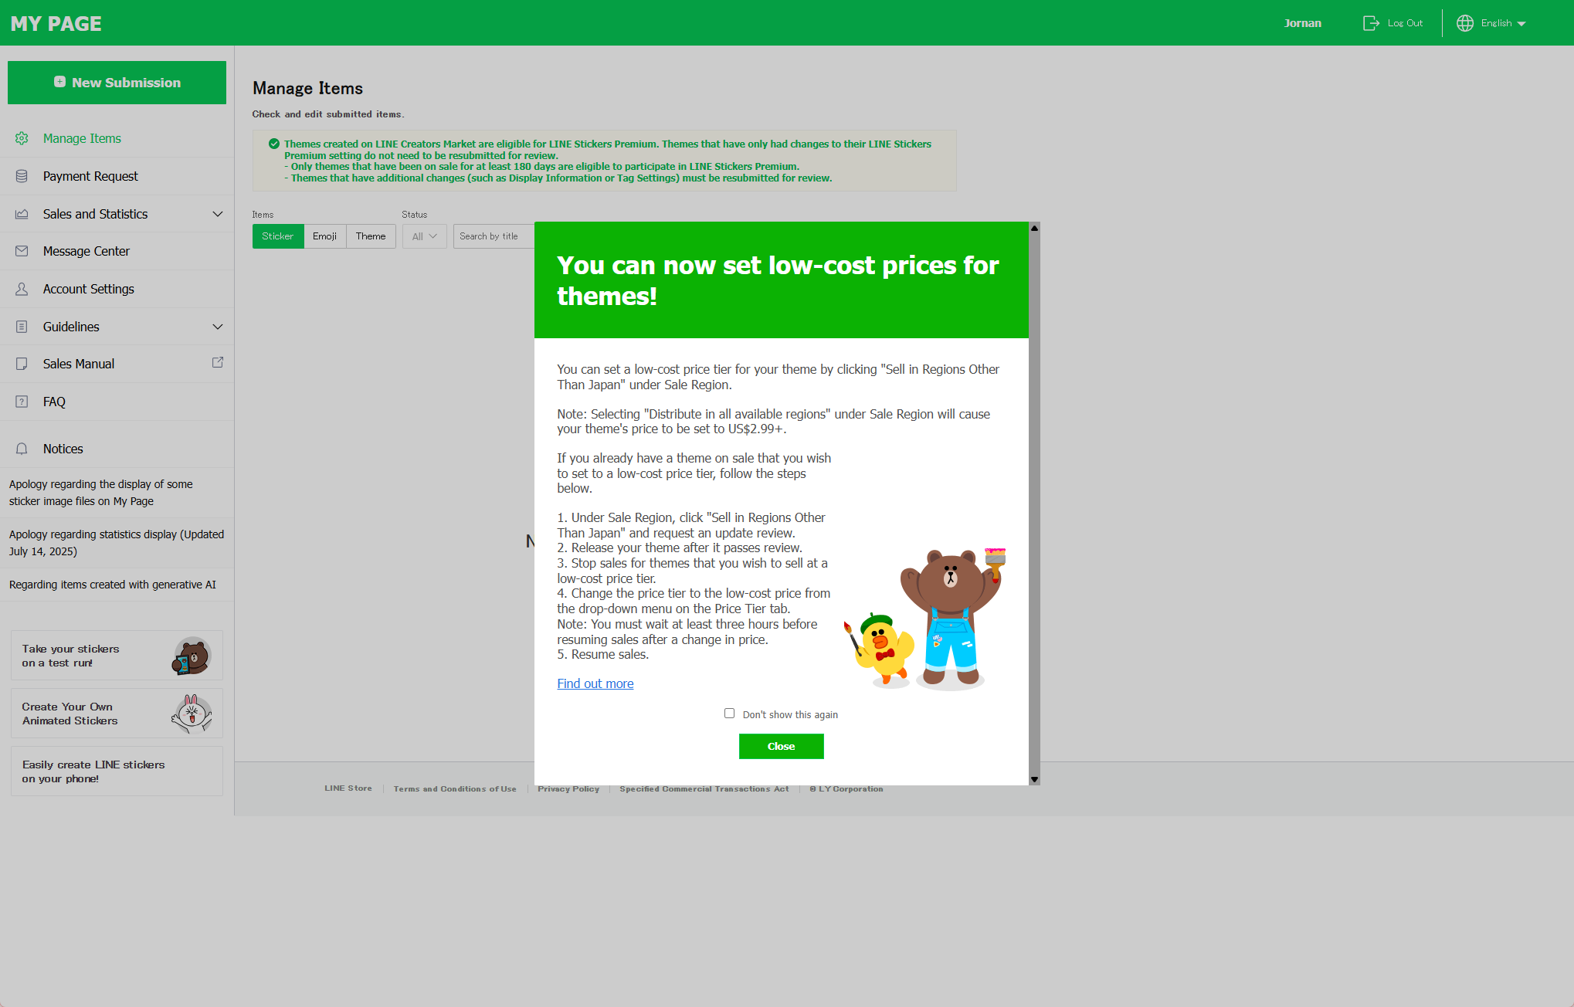Expand the Guidelines submenu chevron
The height and width of the screenshot is (1007, 1574).
pos(218,327)
